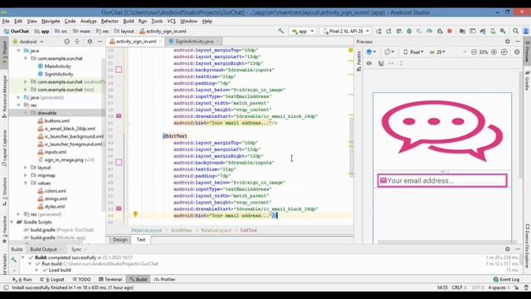Click the zoom-to-fit icon in Preview

coord(504,52)
